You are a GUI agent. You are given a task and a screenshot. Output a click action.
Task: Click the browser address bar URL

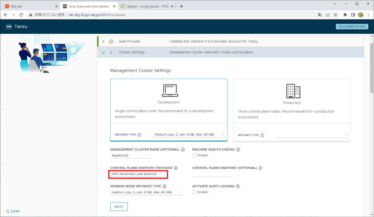click(97, 15)
